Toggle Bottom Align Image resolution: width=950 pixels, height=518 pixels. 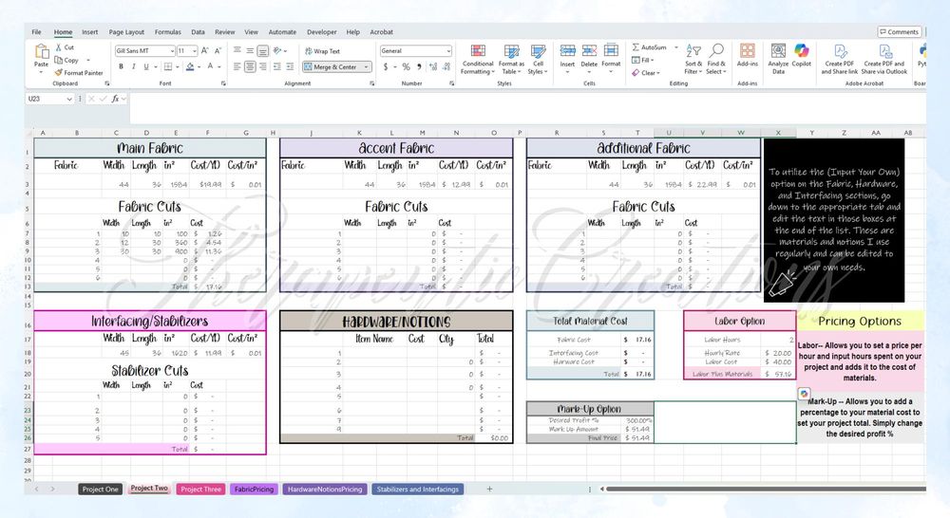pyautogui.click(x=263, y=51)
